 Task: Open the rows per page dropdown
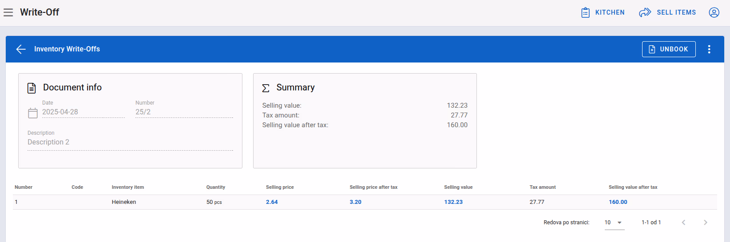click(x=614, y=222)
